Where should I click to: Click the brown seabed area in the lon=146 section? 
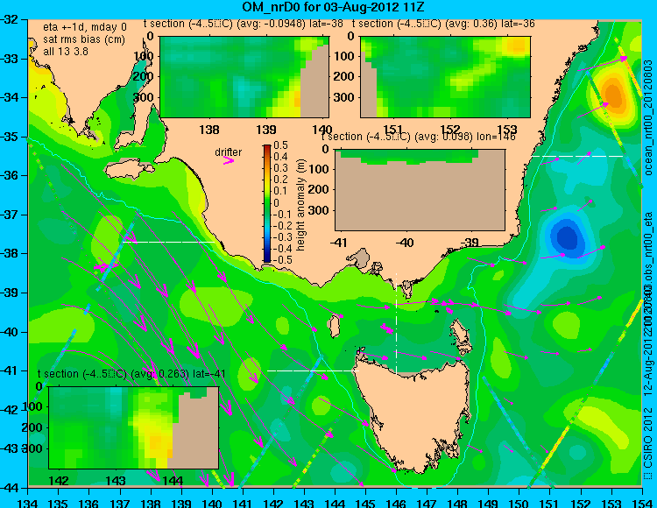pos(420,197)
